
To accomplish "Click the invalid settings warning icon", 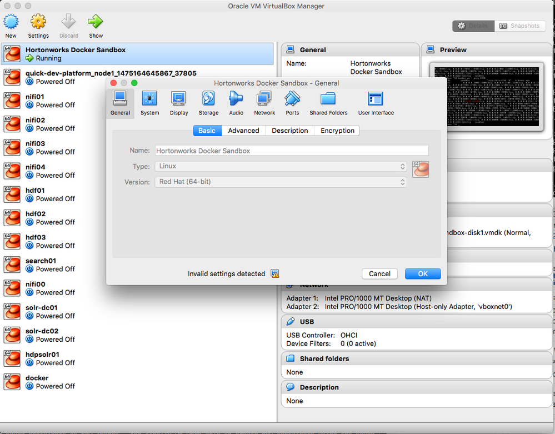I will coord(275,273).
